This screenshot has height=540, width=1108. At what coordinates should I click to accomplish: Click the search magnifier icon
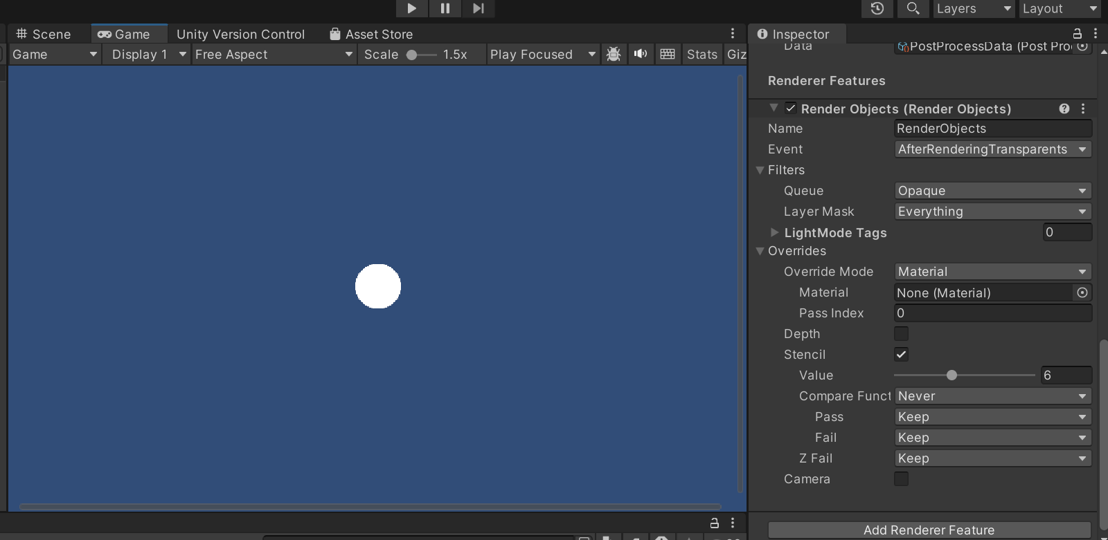point(913,8)
